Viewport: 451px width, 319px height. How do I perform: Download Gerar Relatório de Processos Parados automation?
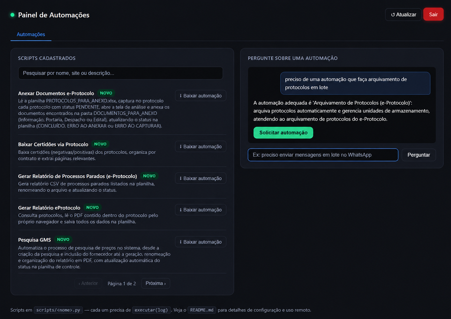(201, 178)
